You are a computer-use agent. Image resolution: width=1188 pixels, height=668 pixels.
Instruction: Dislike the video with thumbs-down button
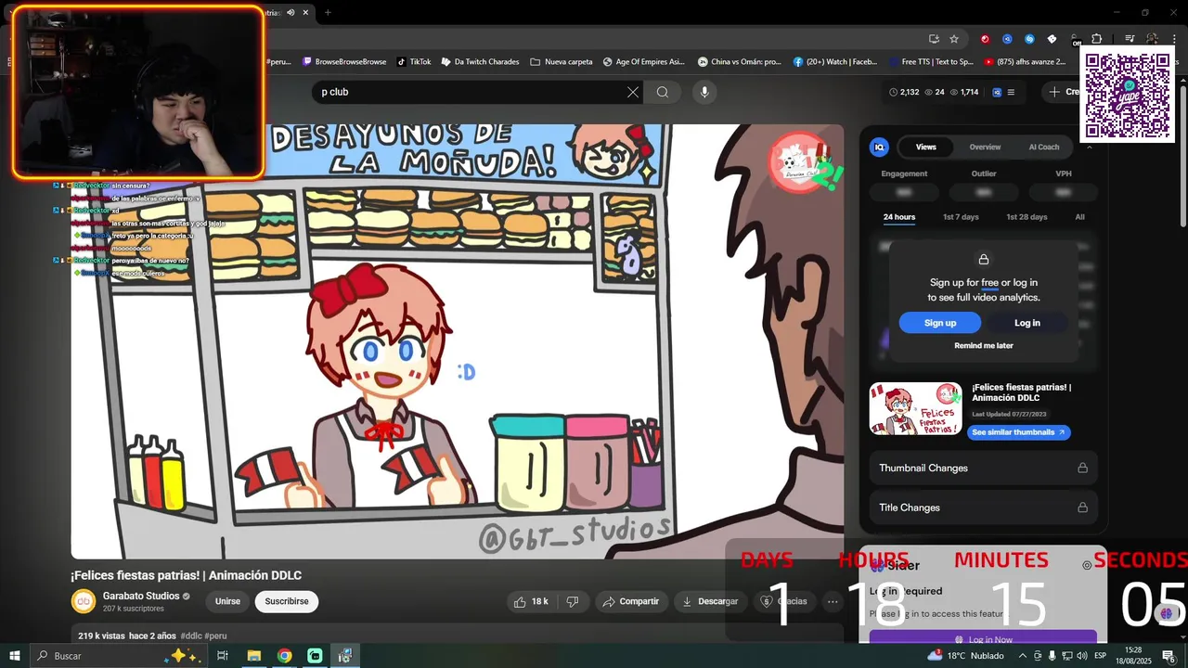tap(573, 601)
